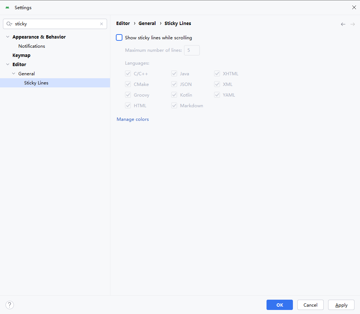
Task: Toggle the CMake language checkbox
Action: click(128, 84)
